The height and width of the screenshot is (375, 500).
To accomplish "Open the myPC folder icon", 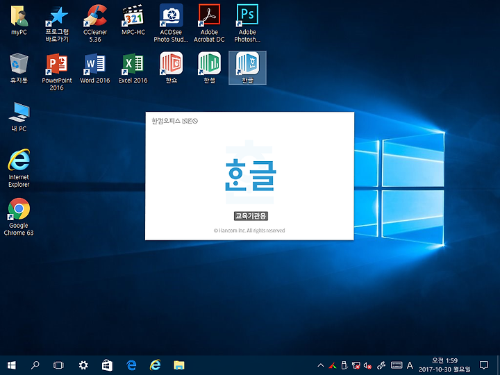I will (19, 20).
